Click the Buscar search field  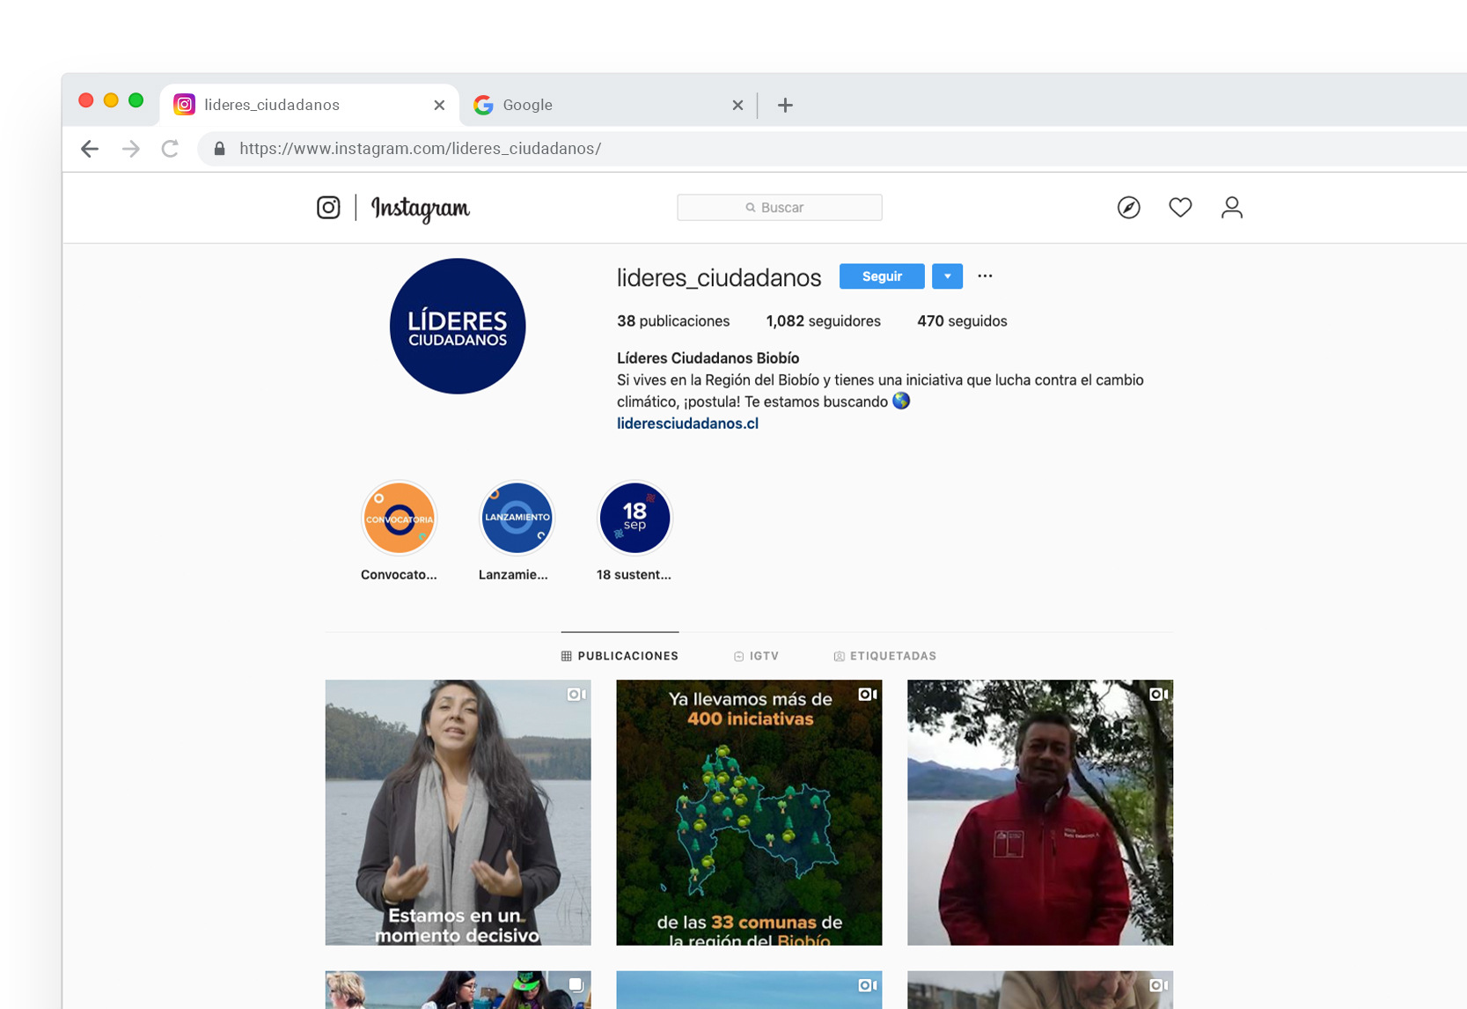[x=780, y=208]
